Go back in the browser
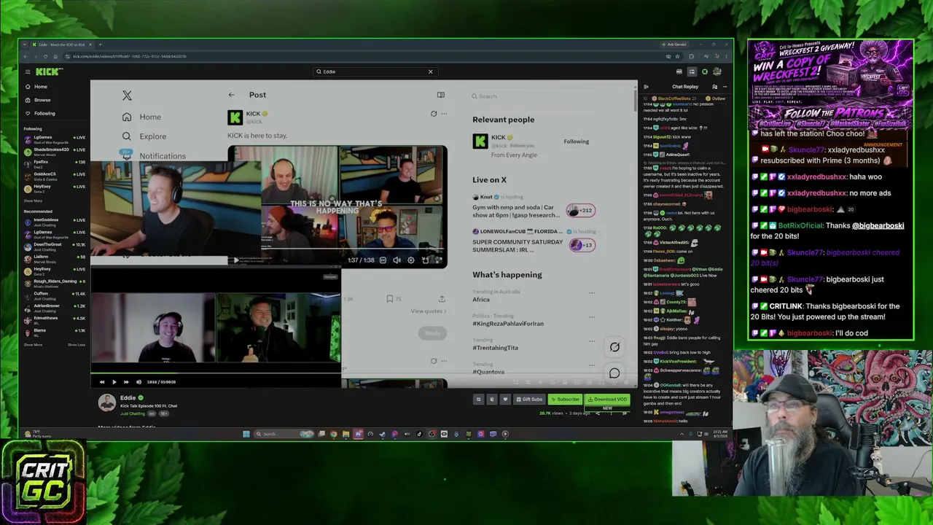The image size is (933, 525). pos(25,56)
